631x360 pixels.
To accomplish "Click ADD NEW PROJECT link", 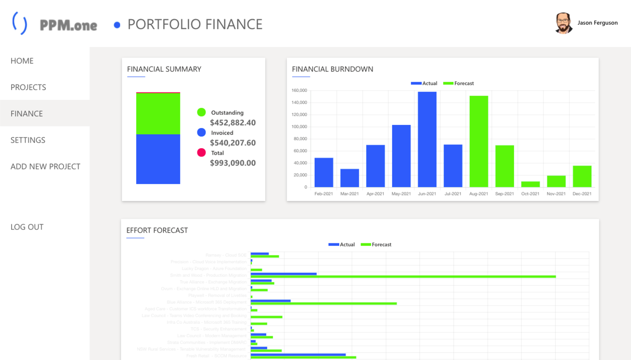I will point(45,167).
